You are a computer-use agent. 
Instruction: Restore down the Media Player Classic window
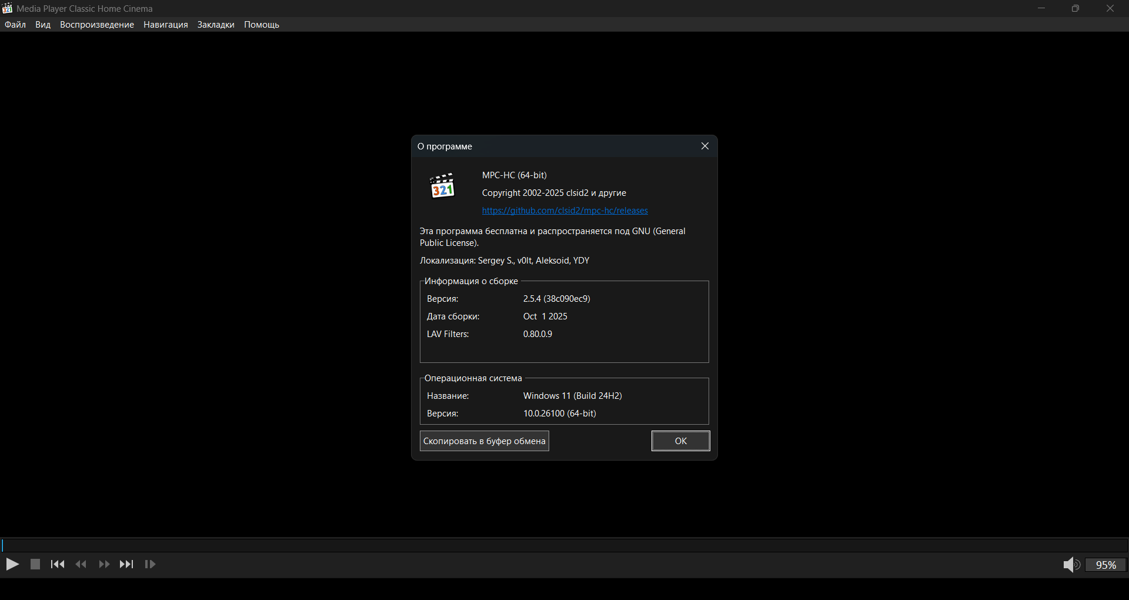click(x=1075, y=8)
